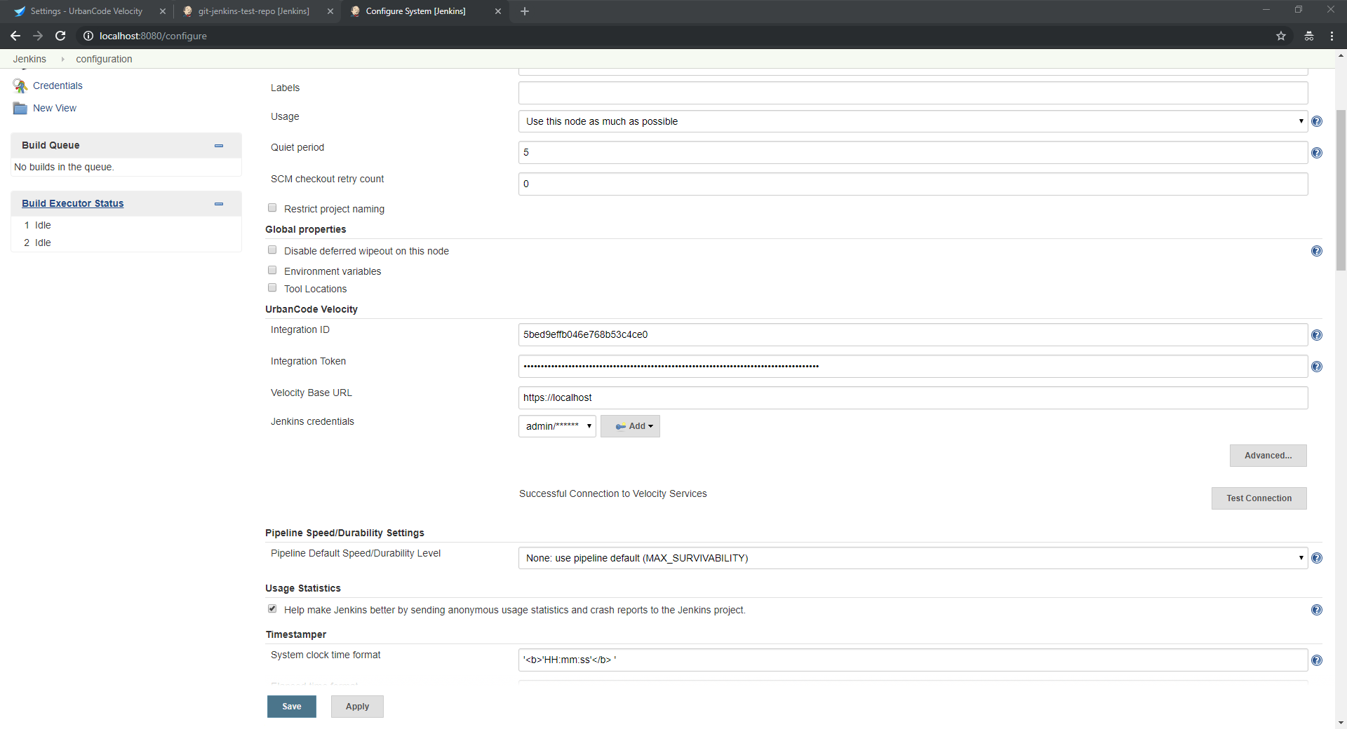Open Credentials using the keys icon
Screen dimensions: 1347x729
click(x=20, y=86)
